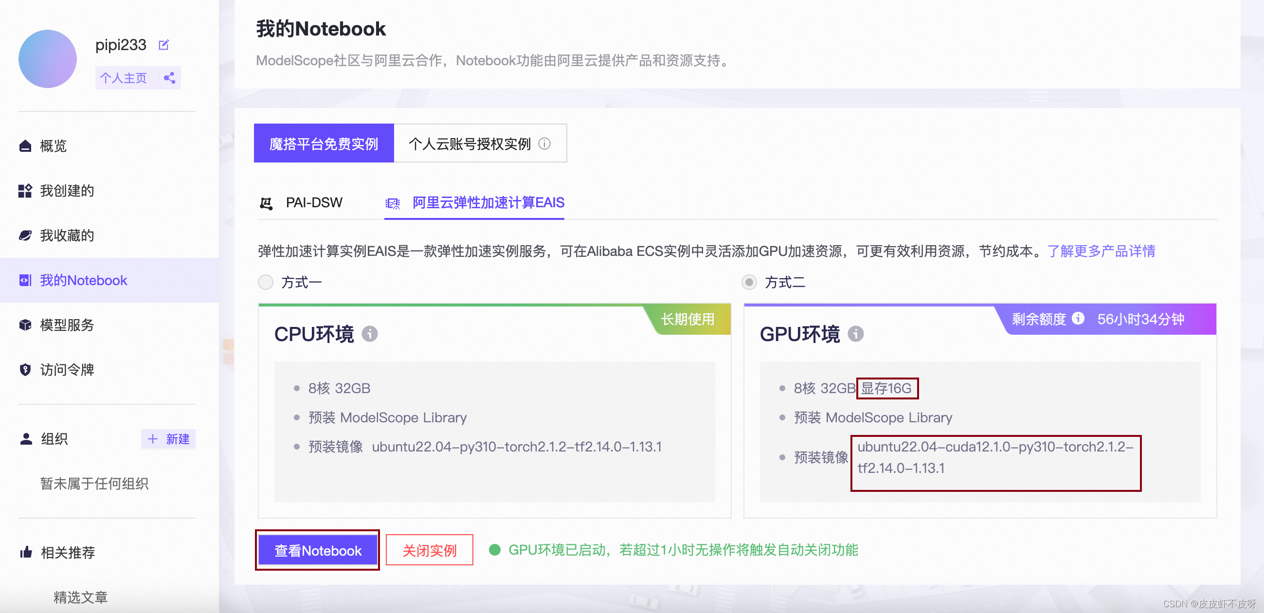Click the 长期使用 badge

tap(687, 320)
